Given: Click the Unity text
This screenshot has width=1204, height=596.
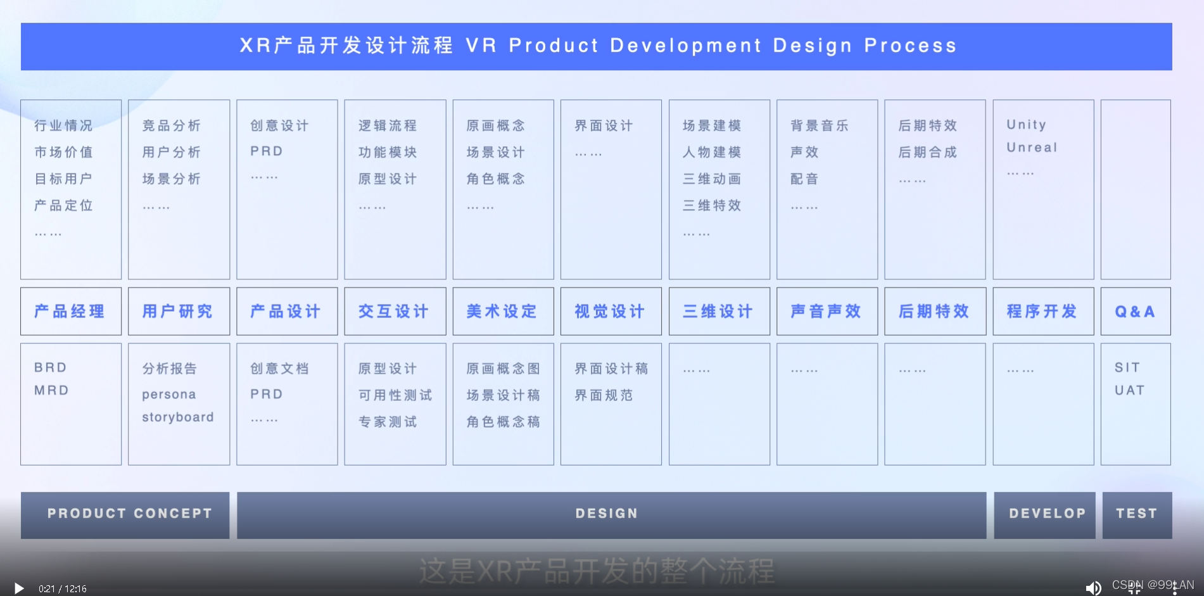Looking at the screenshot, I should (1027, 125).
